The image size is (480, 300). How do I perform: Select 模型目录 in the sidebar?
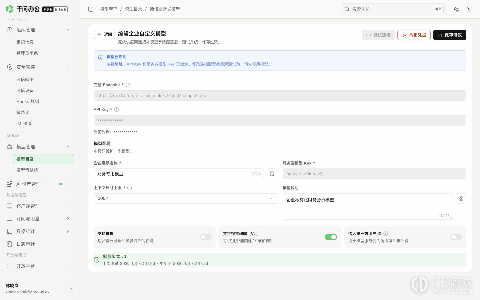pyautogui.click(x=43, y=159)
